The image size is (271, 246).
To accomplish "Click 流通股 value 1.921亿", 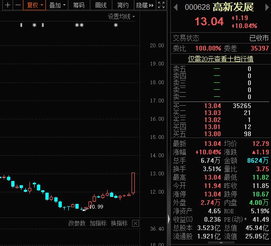I will [209, 236].
